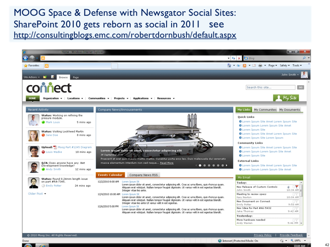330x247 pixels.
Task: Expand the Older Post dropdown
Action: tap(37, 194)
